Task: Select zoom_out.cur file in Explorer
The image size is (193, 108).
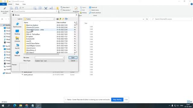Action: point(28,75)
